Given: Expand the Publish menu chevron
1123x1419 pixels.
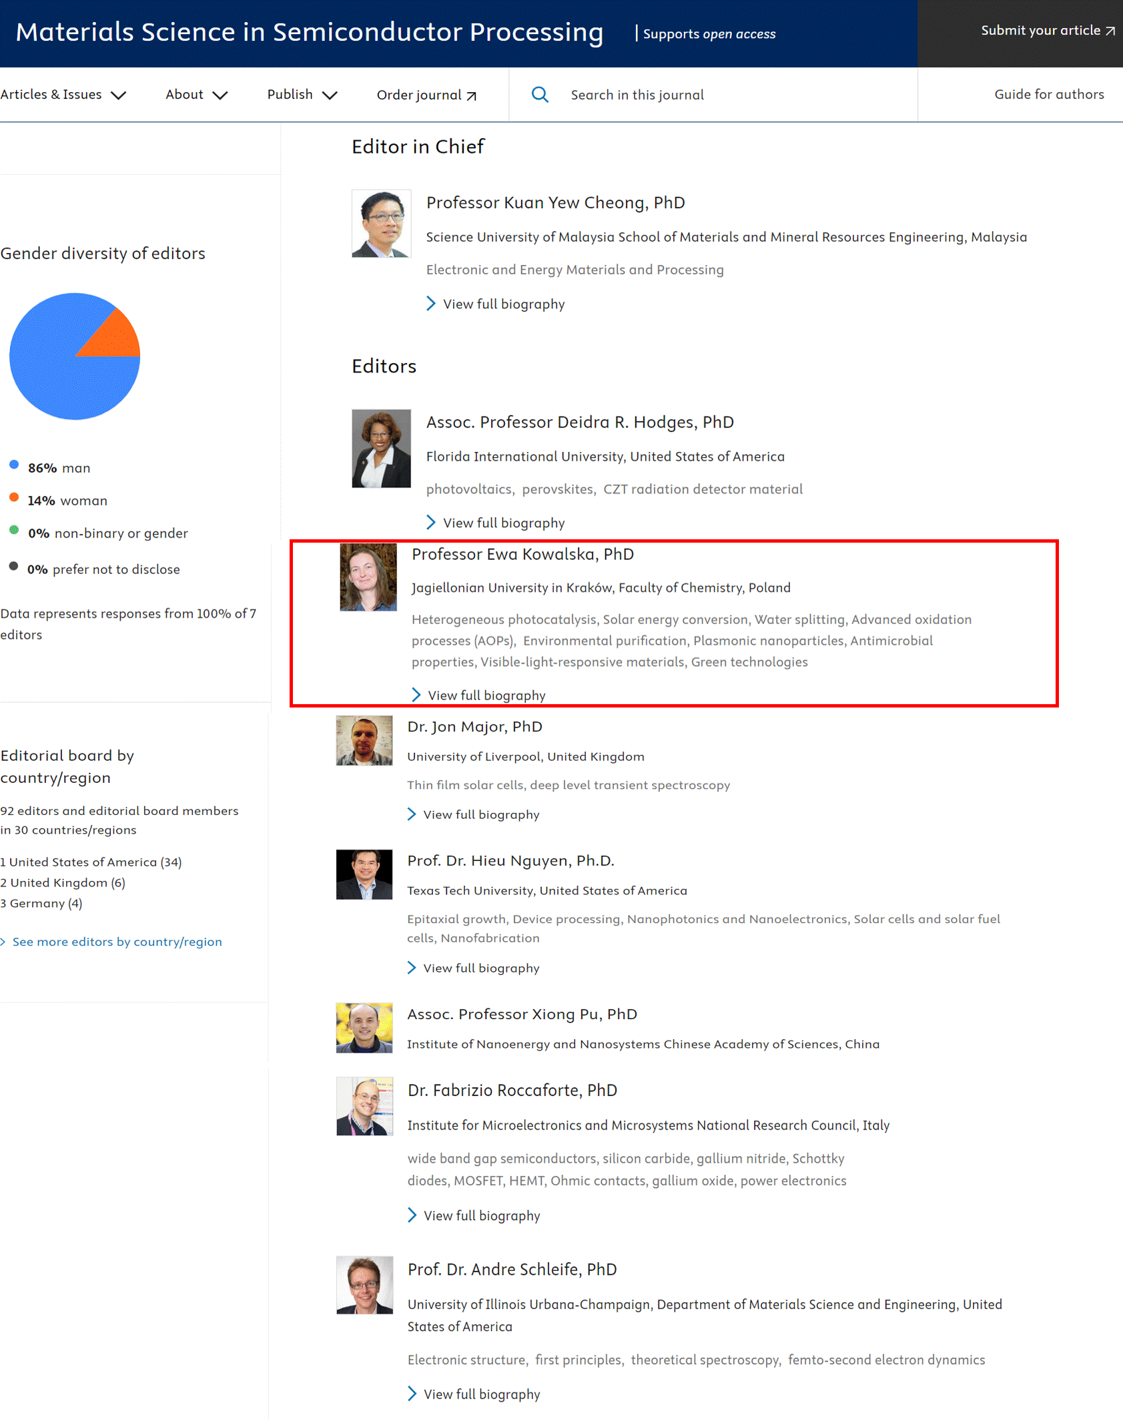Looking at the screenshot, I should coord(330,95).
